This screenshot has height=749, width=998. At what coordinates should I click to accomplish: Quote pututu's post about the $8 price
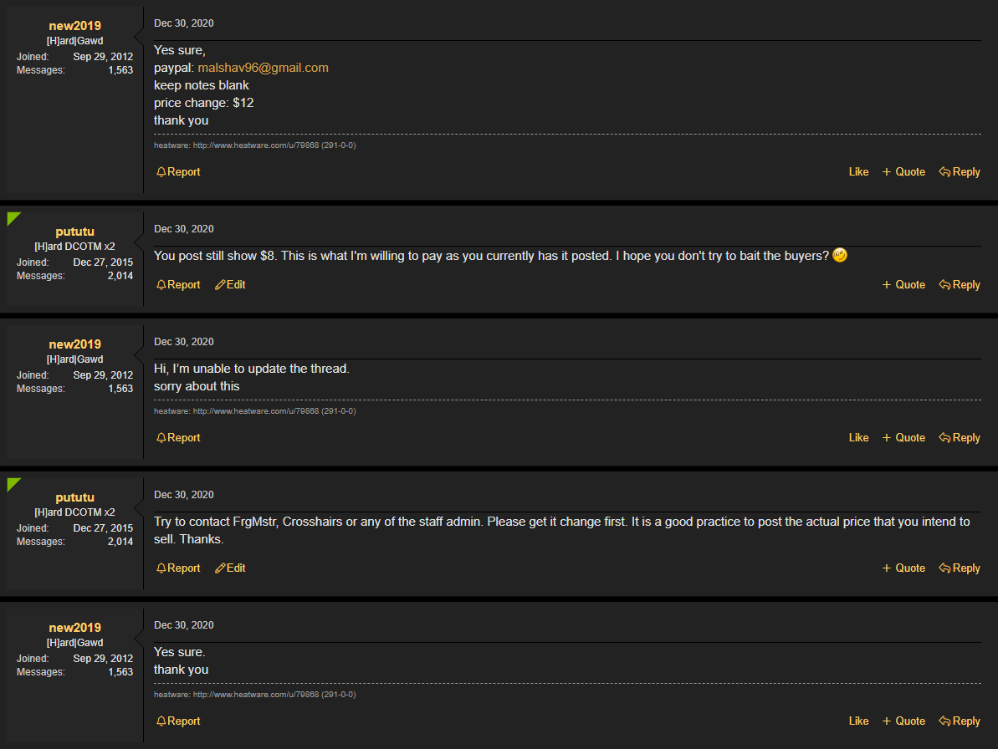903,285
